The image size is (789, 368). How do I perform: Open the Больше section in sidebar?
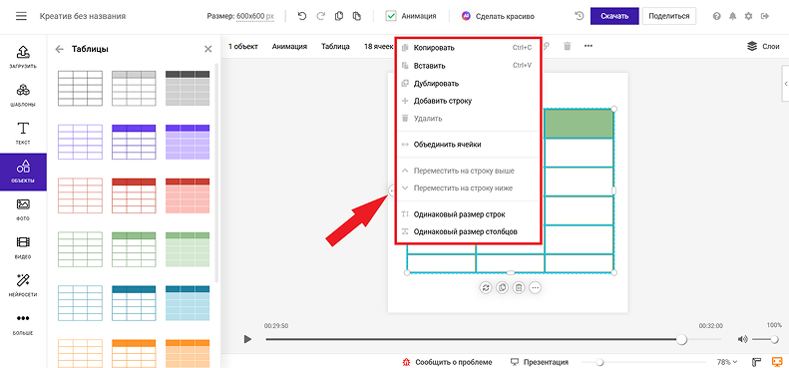(23, 324)
